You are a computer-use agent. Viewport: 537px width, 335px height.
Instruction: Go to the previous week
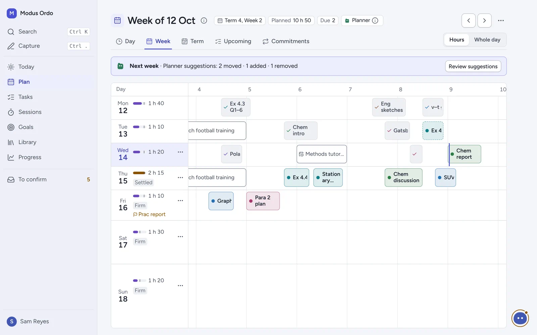tap(469, 20)
